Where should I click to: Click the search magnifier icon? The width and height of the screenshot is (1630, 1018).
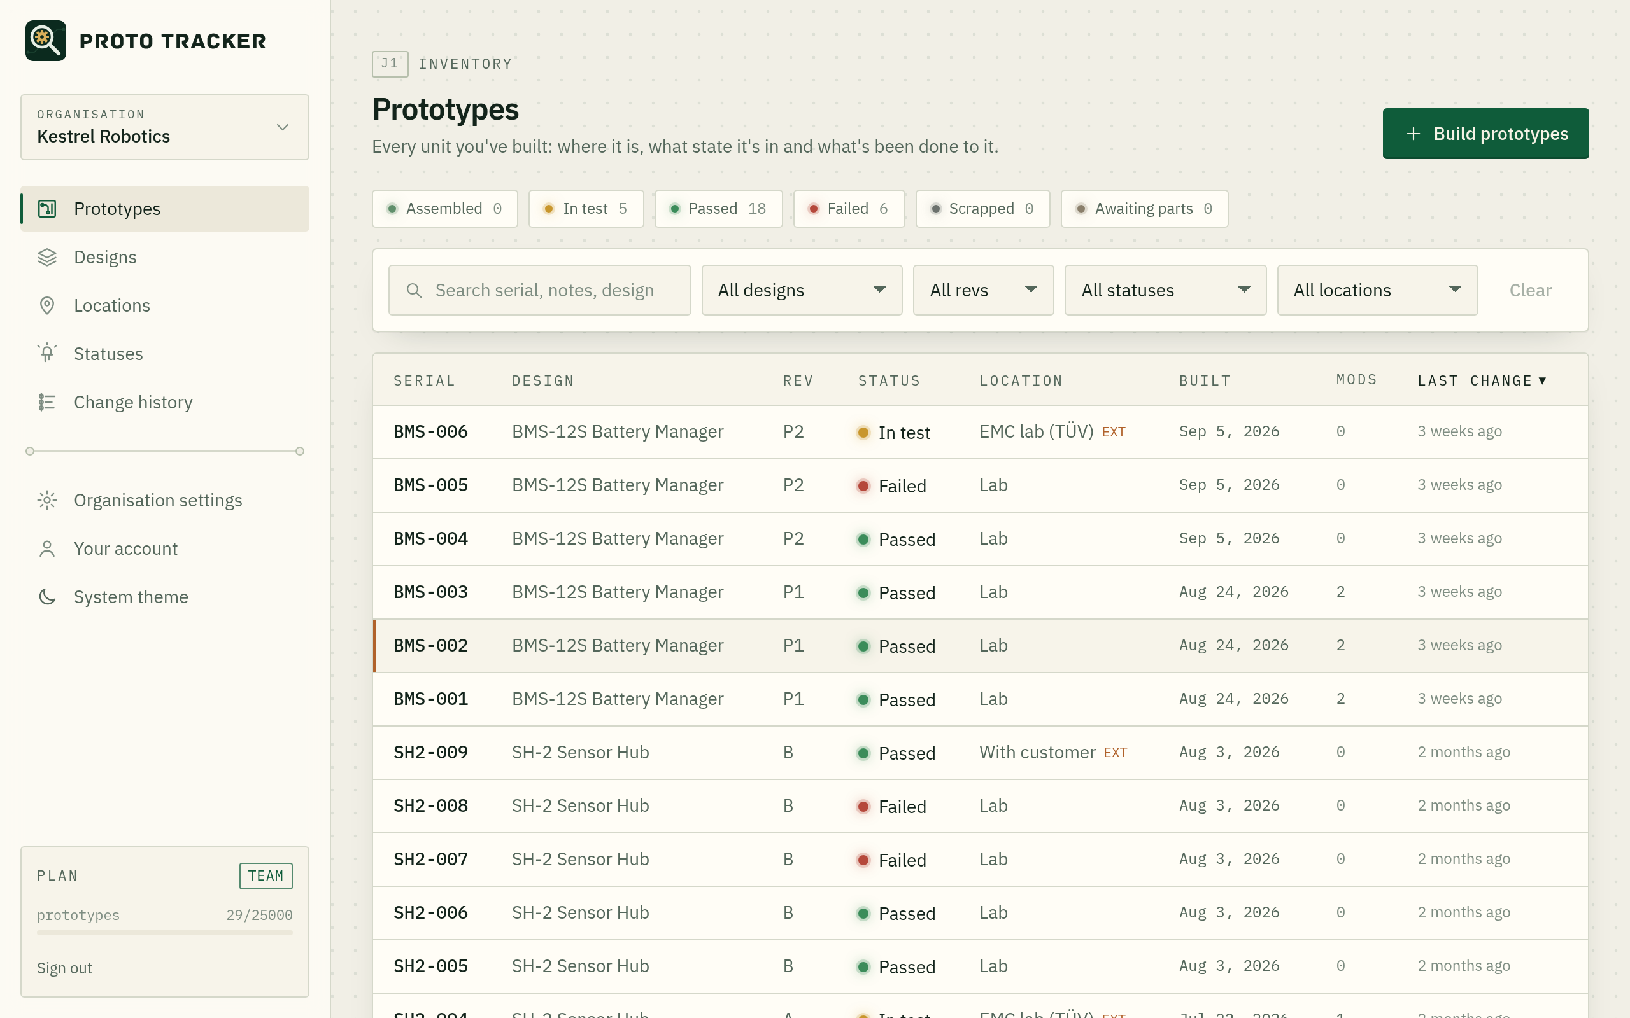point(415,290)
